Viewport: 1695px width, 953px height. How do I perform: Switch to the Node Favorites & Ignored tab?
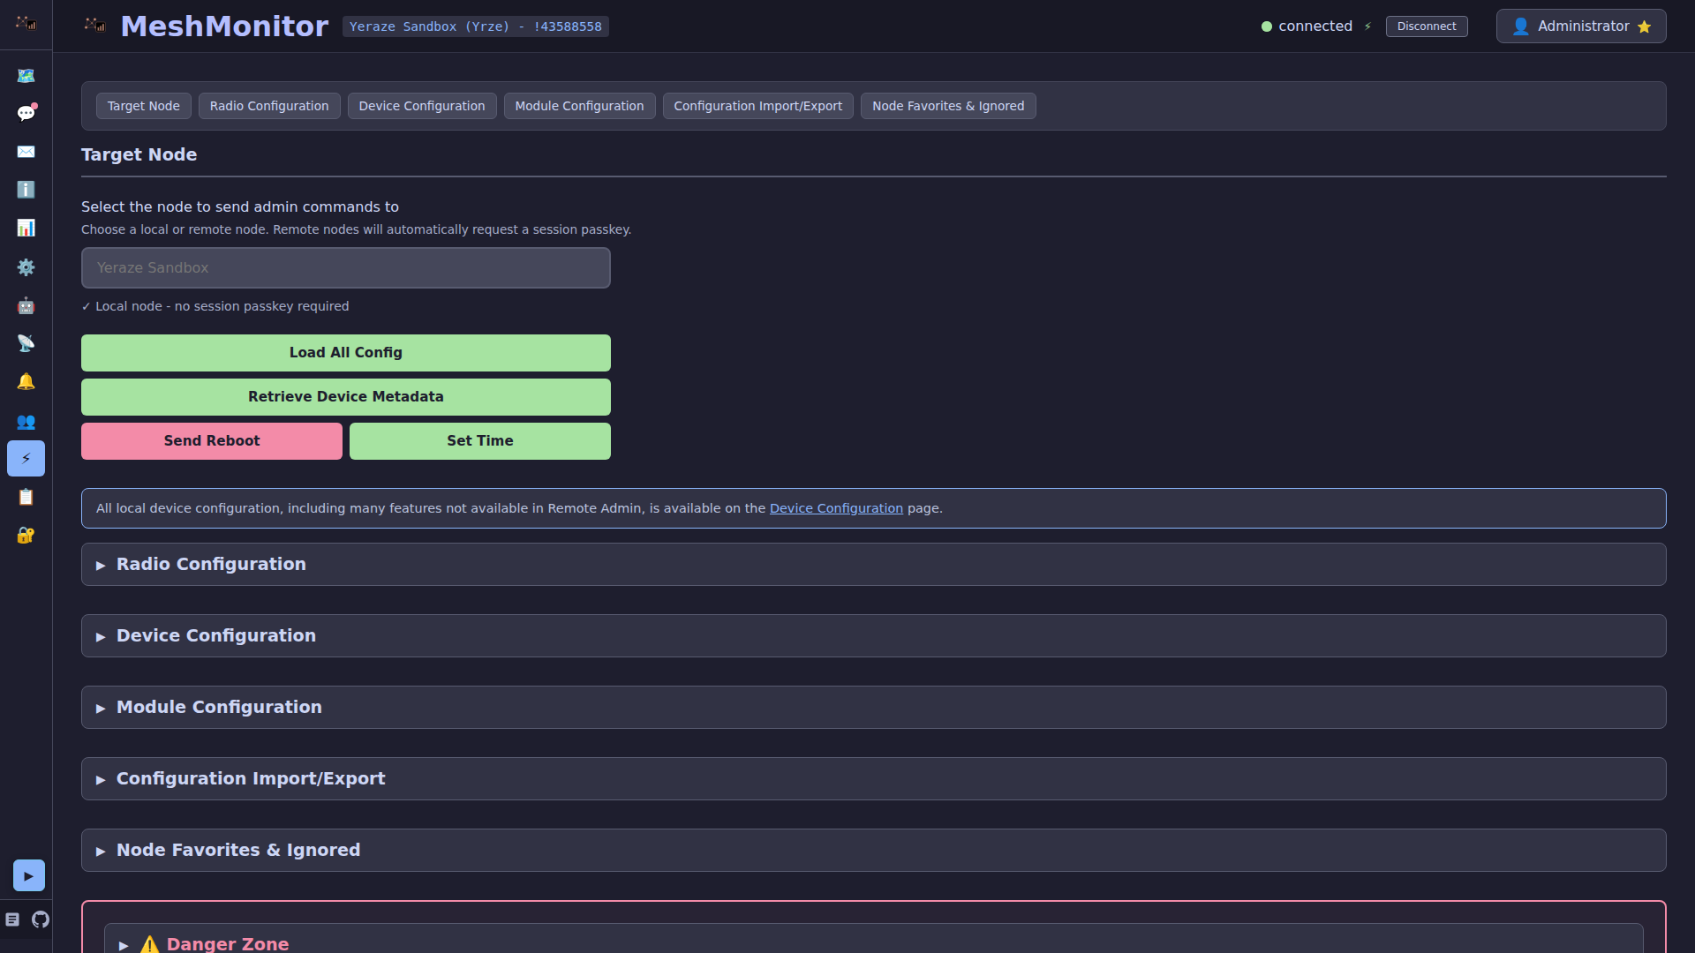[947, 106]
